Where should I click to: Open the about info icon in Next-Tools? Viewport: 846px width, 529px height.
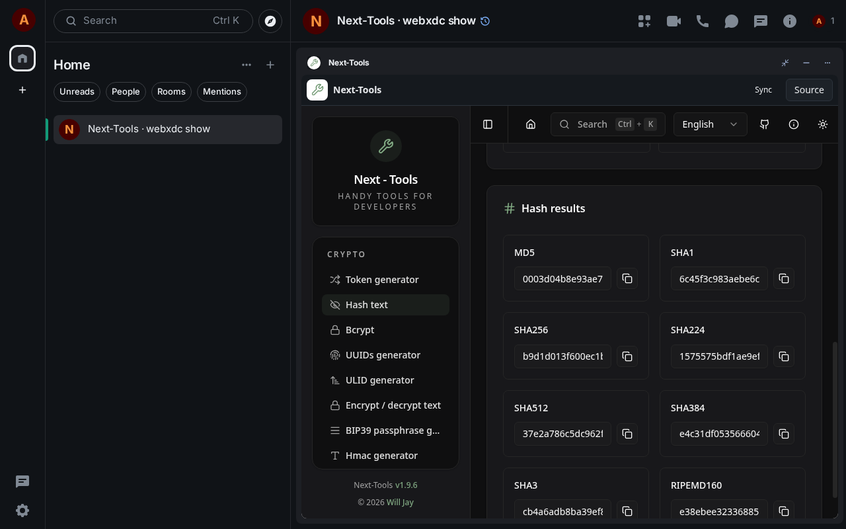[x=794, y=124]
